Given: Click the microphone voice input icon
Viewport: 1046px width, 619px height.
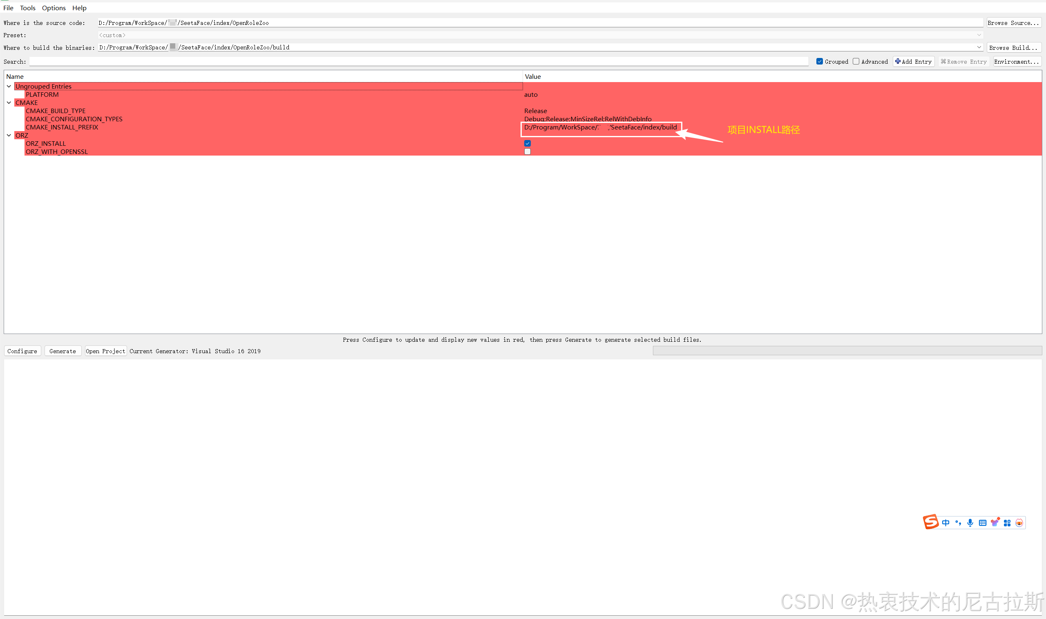Looking at the screenshot, I should click(970, 523).
